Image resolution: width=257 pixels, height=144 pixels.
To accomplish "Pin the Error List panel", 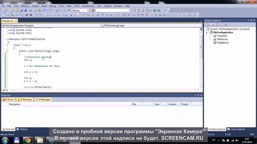I will 198,95.
